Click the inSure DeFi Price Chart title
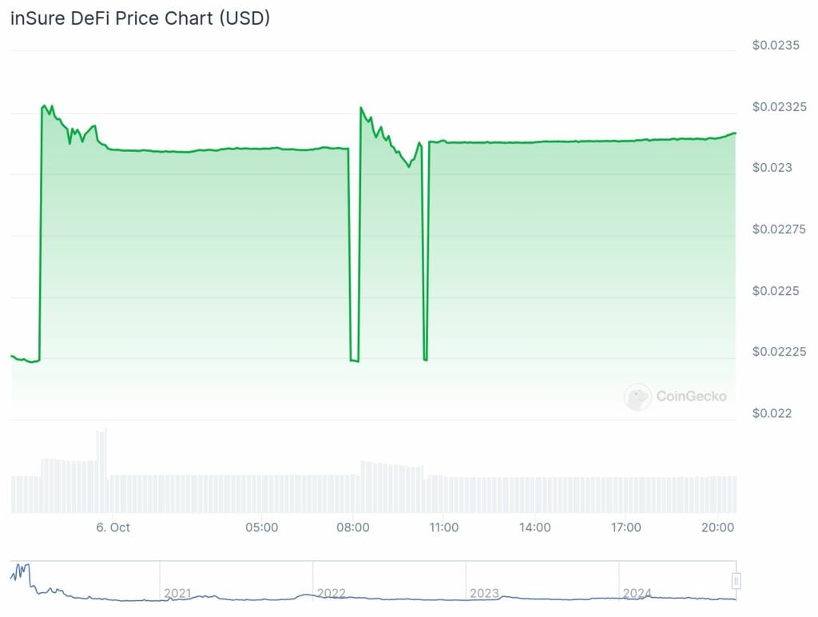Image resolution: width=818 pixels, height=617 pixels. (x=140, y=19)
